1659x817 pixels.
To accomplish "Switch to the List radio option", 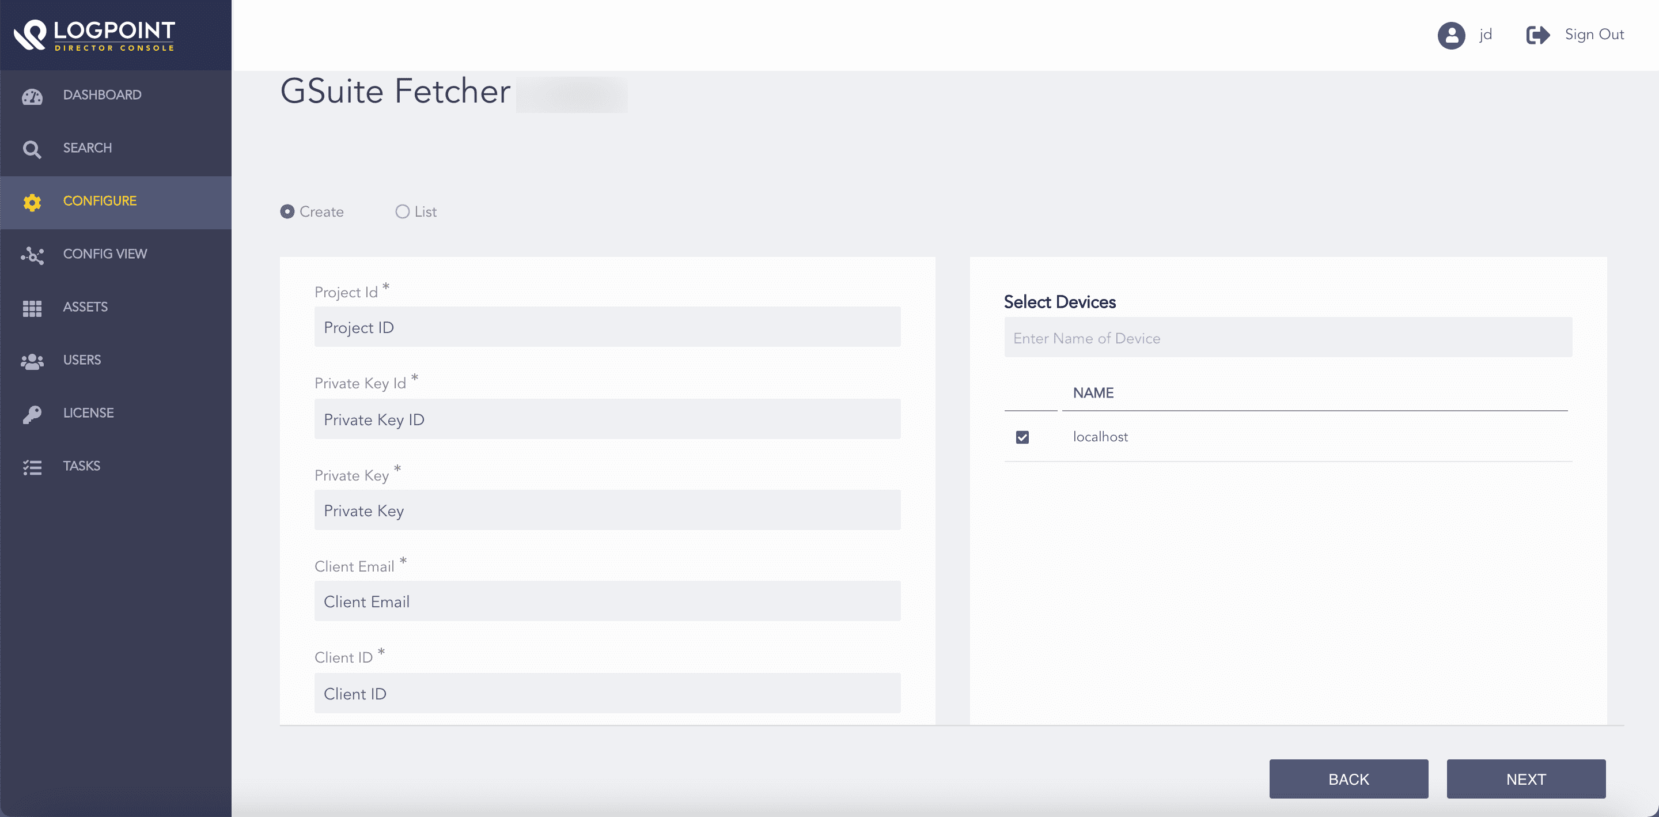I will pos(402,211).
